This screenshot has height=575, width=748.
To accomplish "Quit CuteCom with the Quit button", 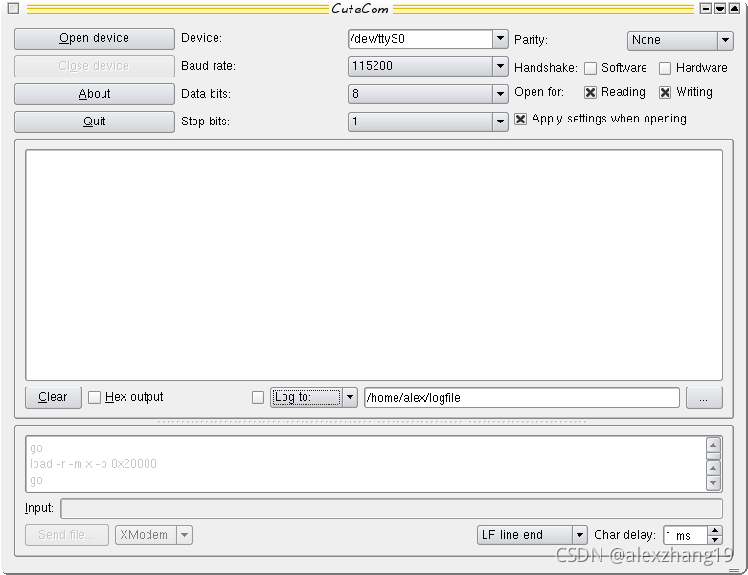I will pyautogui.click(x=95, y=122).
